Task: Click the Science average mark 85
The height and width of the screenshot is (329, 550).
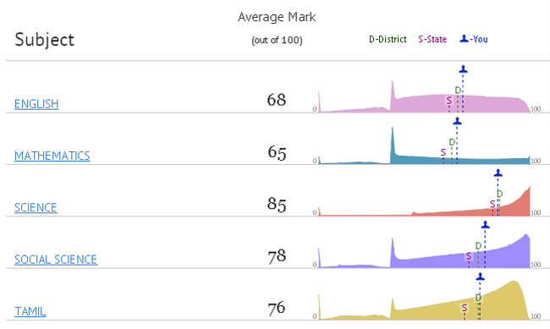Action: pos(277,204)
